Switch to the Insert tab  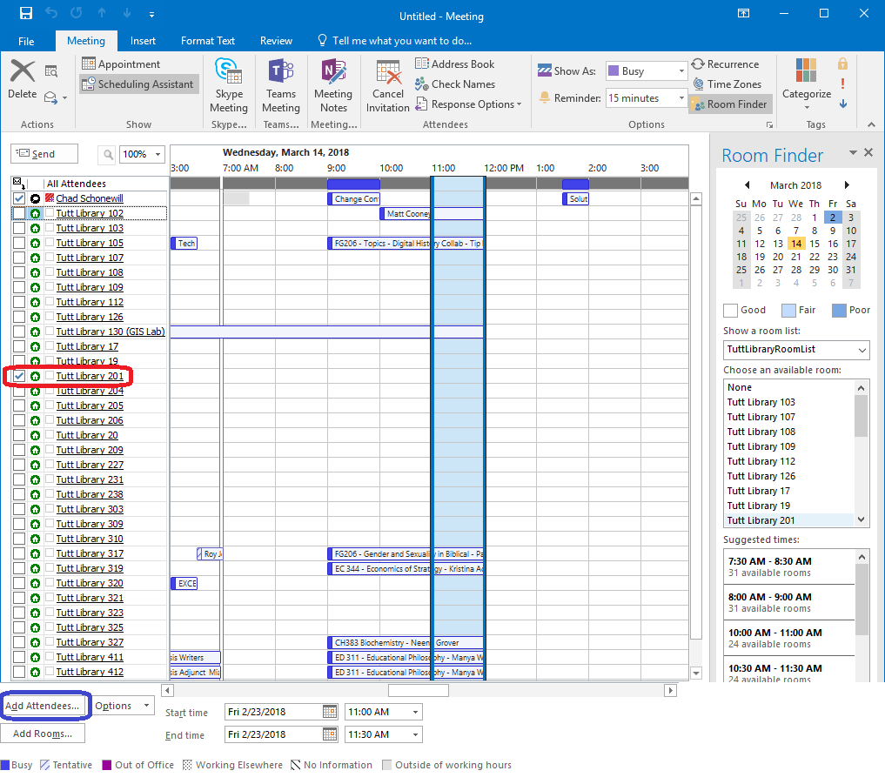143,41
